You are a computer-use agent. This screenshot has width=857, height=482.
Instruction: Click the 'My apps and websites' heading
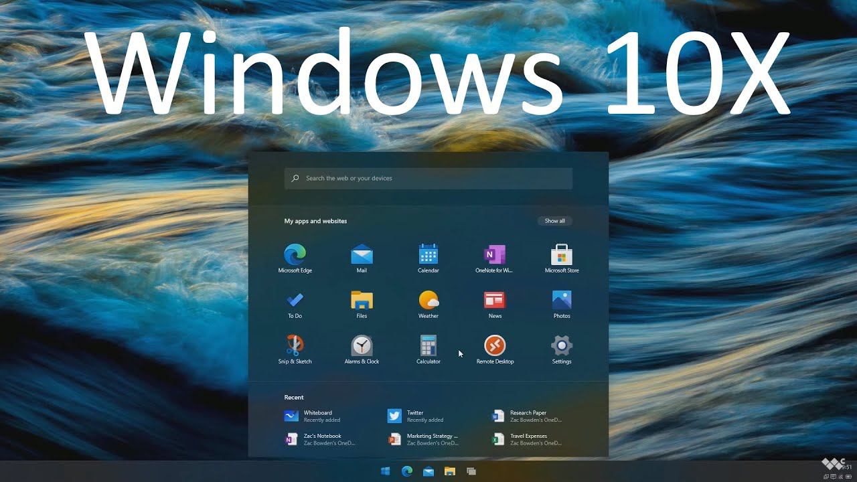pyautogui.click(x=315, y=221)
